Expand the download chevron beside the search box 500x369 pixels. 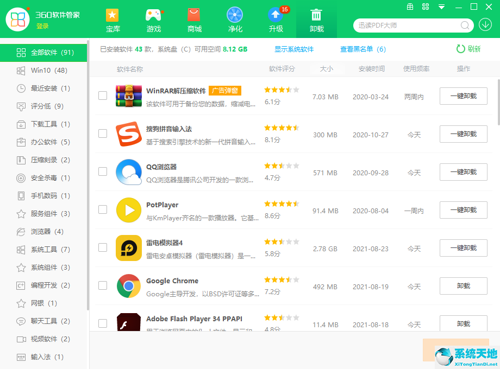point(485,25)
